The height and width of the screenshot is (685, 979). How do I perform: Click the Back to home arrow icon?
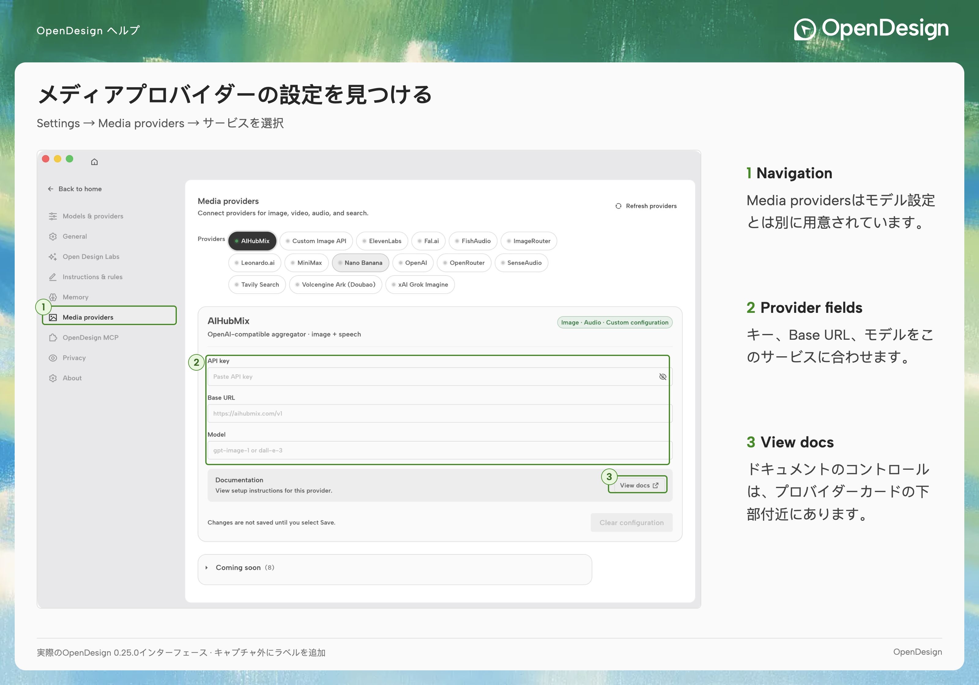coord(51,189)
